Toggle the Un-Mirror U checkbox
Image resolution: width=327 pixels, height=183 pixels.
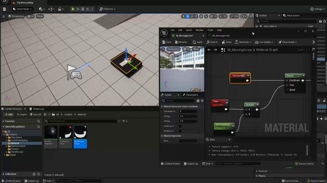(180, 126)
